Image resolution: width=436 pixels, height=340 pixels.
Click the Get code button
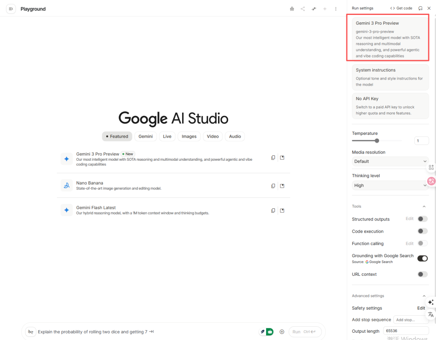pyautogui.click(x=401, y=8)
